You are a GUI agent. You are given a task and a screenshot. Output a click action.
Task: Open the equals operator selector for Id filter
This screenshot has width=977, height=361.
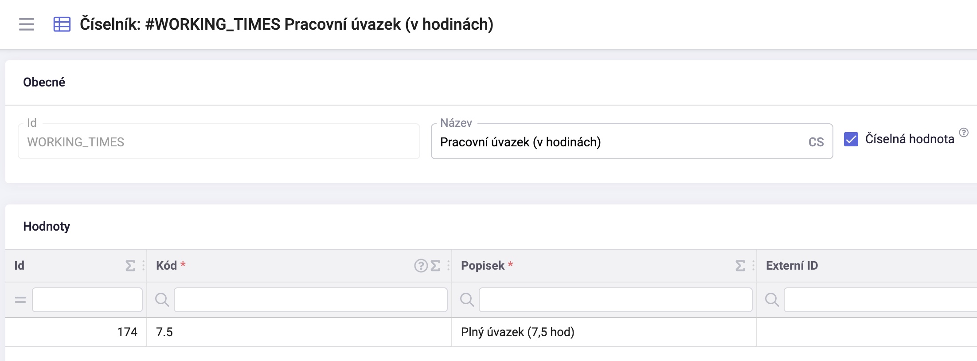pos(20,300)
